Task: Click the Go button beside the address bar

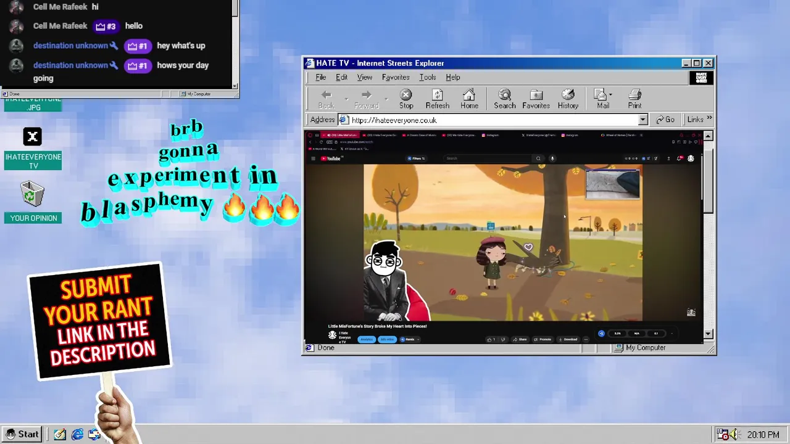Action: (x=665, y=120)
